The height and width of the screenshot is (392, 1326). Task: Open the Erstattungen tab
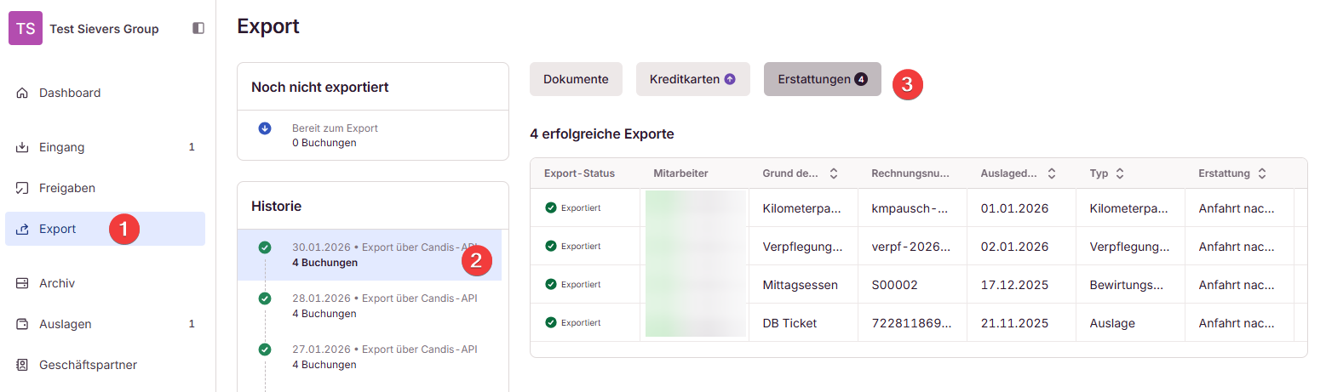pyautogui.click(x=822, y=79)
